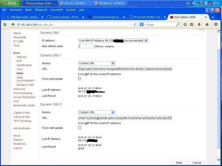Viewport: 222px width, 166px height.
Task: Close the TP-Link WR1043ND tab
Action: 165,17
